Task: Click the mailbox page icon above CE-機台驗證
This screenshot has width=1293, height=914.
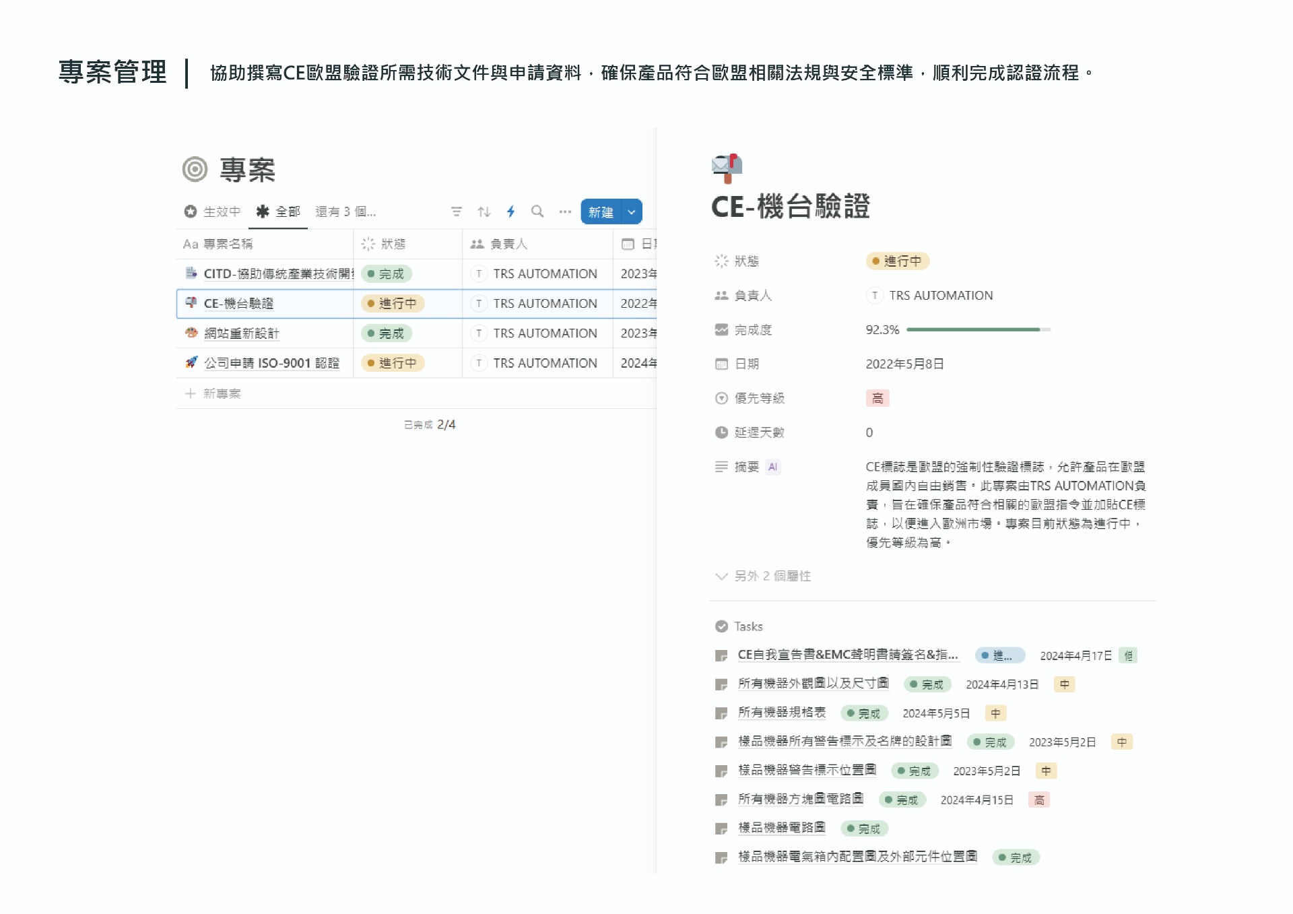Action: 727,168
